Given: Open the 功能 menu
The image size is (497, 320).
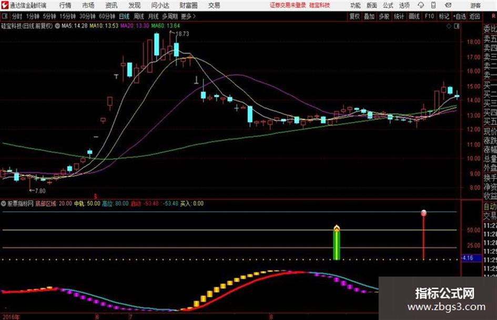Looking at the screenshot, I should [x=356, y=5].
